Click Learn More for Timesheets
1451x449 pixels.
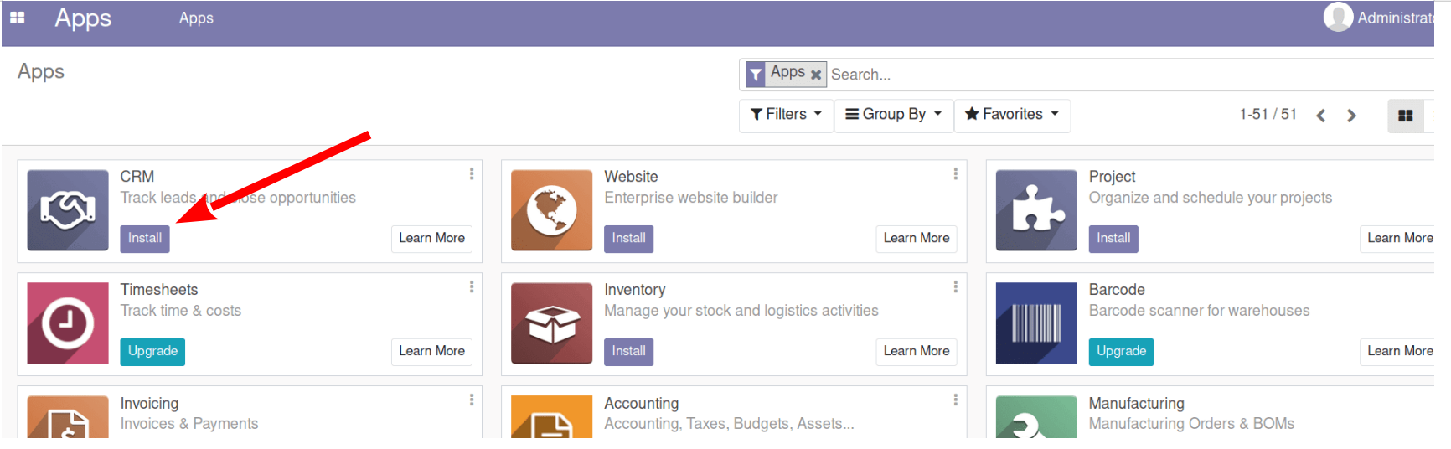point(431,352)
